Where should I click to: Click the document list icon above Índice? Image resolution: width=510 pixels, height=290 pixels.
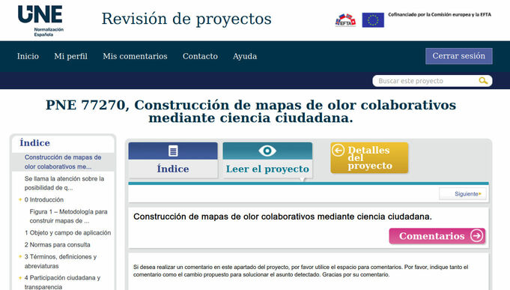tap(173, 151)
